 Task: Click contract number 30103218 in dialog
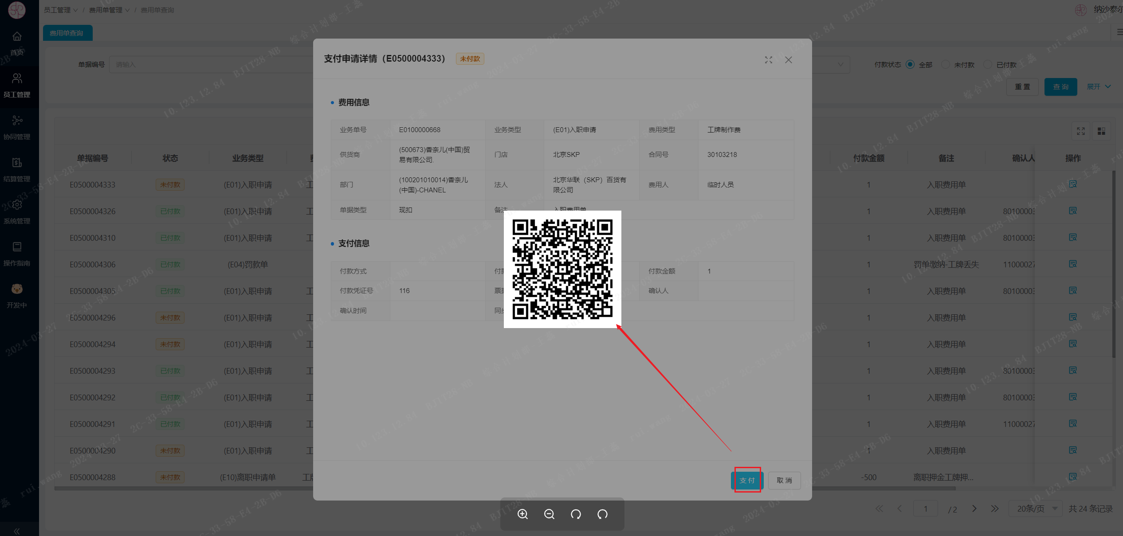tap(722, 155)
